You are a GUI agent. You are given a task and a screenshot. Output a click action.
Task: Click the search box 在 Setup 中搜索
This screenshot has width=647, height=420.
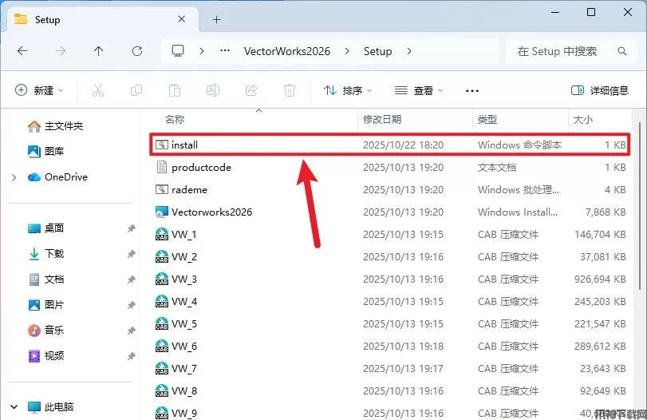click(571, 51)
